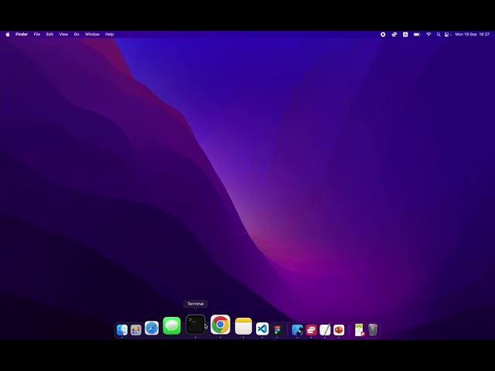Viewport: 495px width, 371px height.
Task: Open ExpressVPN icon in dock
Action: tap(311, 330)
